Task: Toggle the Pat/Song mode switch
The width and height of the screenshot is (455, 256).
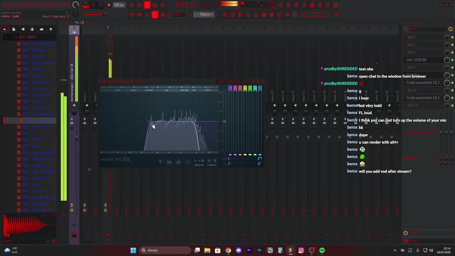Action: pyautogui.click(x=85, y=5)
